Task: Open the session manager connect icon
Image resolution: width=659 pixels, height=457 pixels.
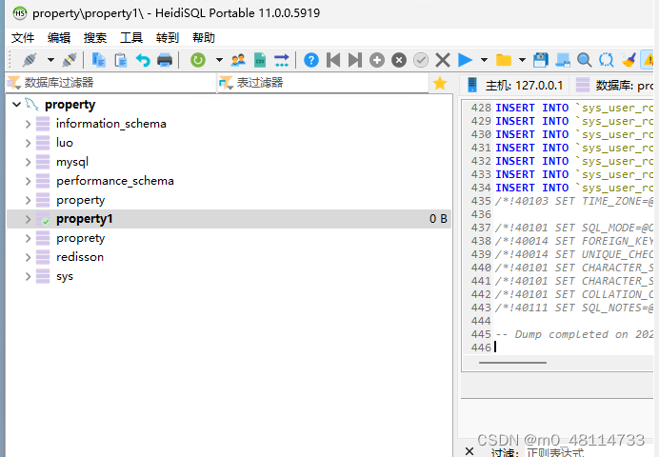Action: click(30, 60)
